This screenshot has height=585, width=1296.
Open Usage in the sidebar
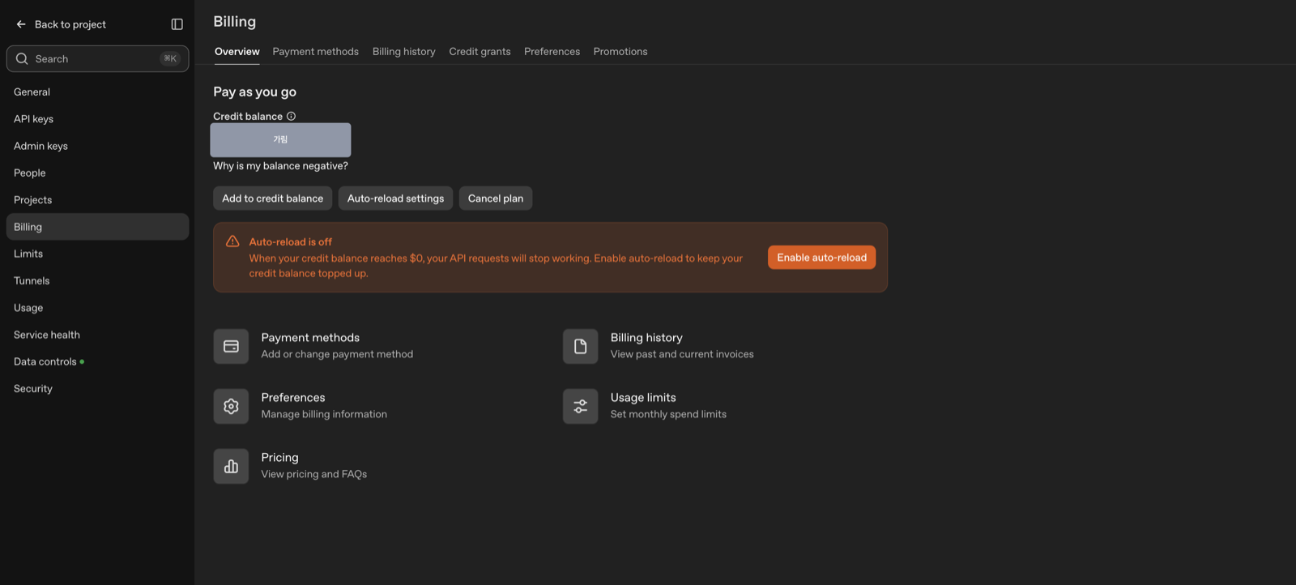[x=97, y=308]
